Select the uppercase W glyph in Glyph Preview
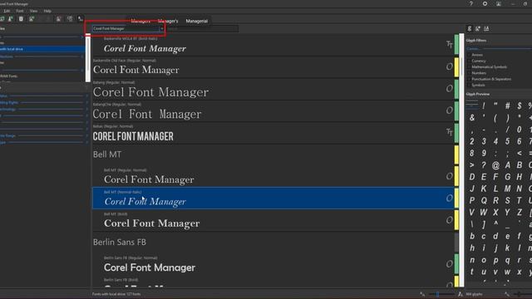The image size is (532, 299). [x=484, y=213]
